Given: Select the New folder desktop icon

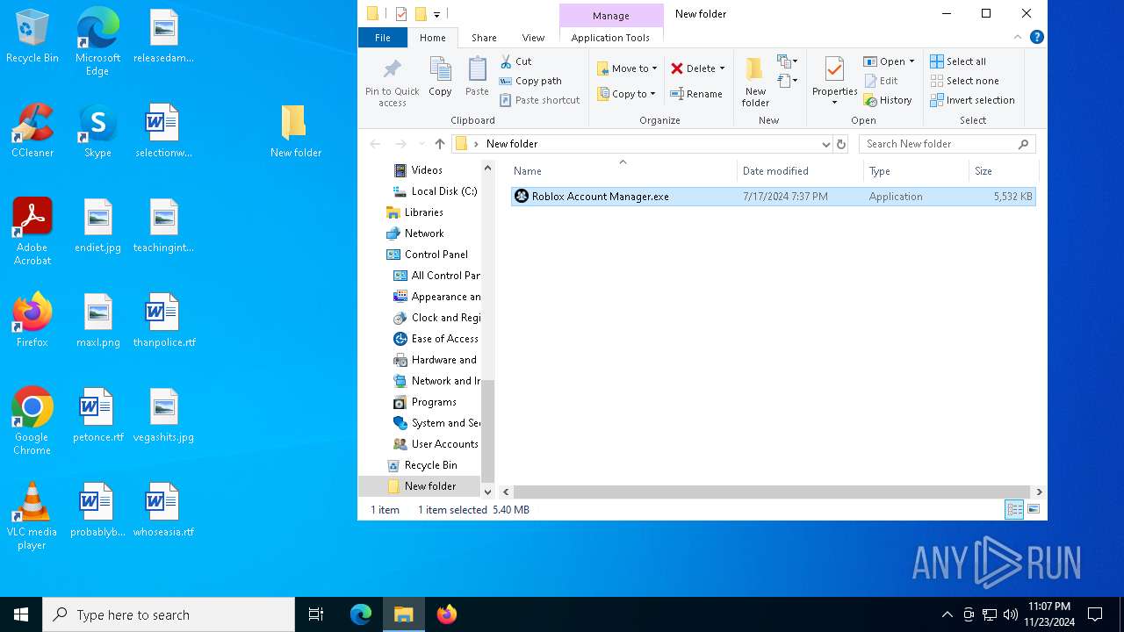Looking at the screenshot, I should (296, 132).
